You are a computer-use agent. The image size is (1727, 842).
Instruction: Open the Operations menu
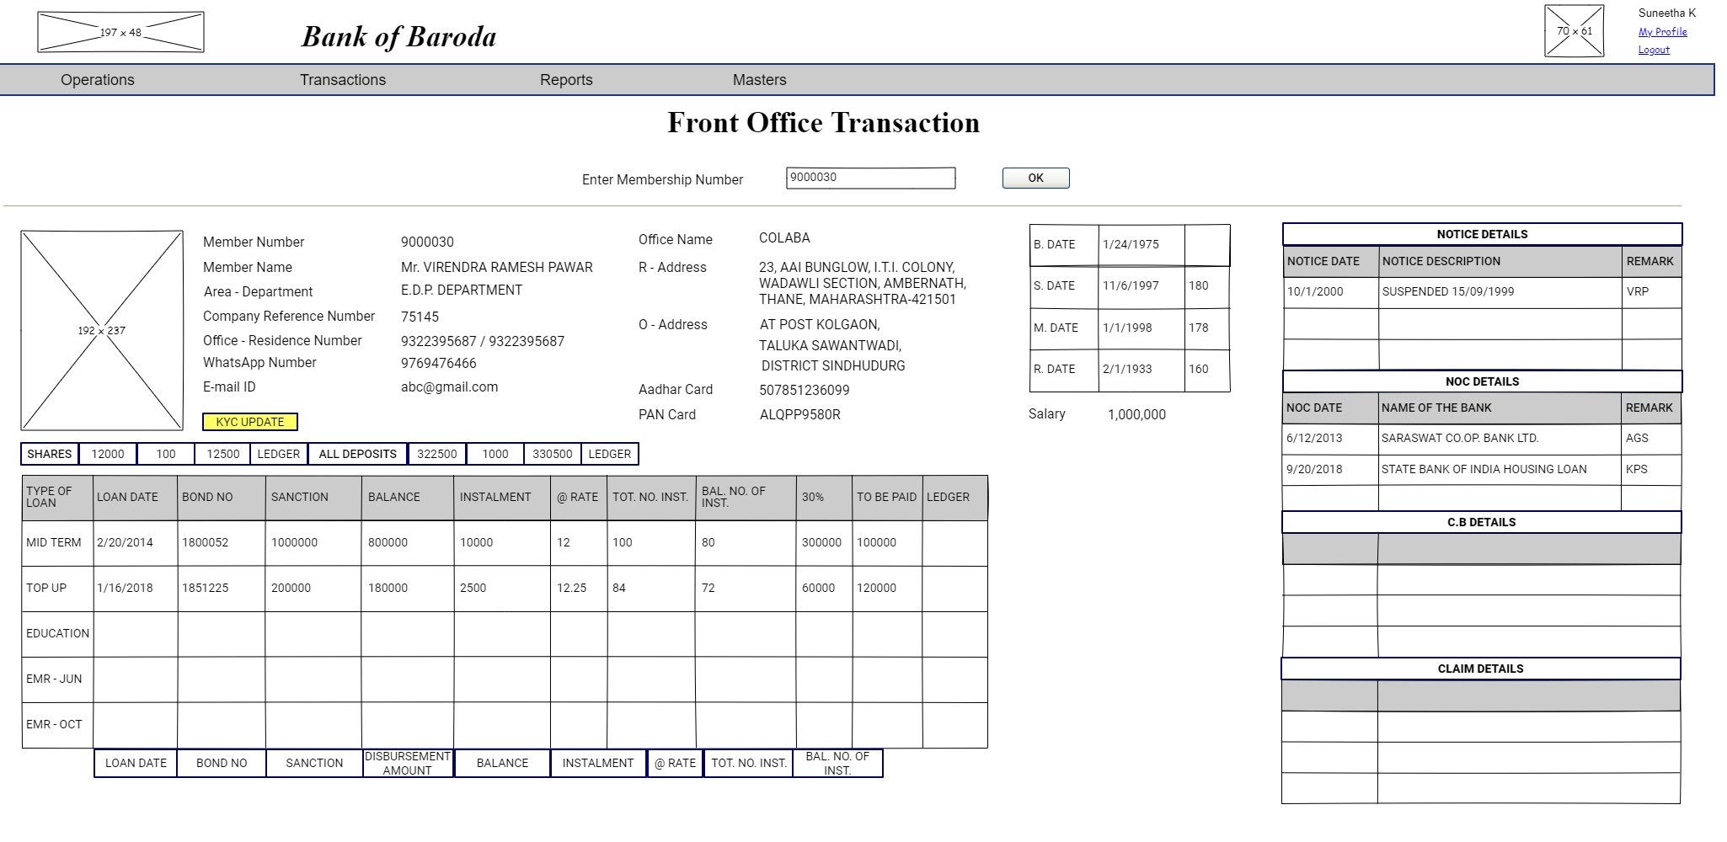point(97,79)
